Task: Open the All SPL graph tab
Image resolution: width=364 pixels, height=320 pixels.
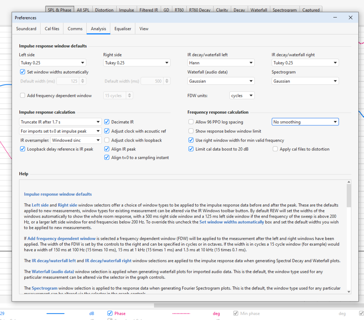Action: [x=83, y=10]
